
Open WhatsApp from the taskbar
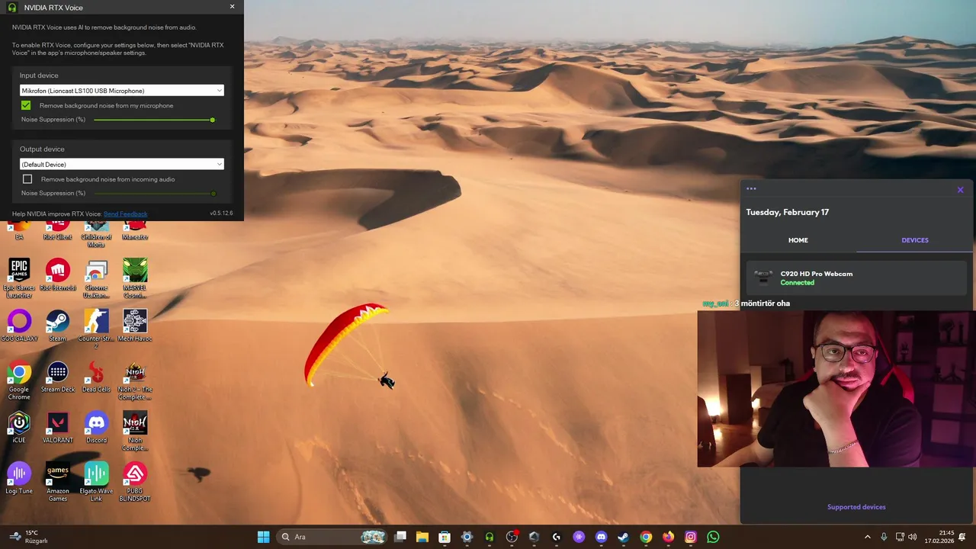coord(713,537)
